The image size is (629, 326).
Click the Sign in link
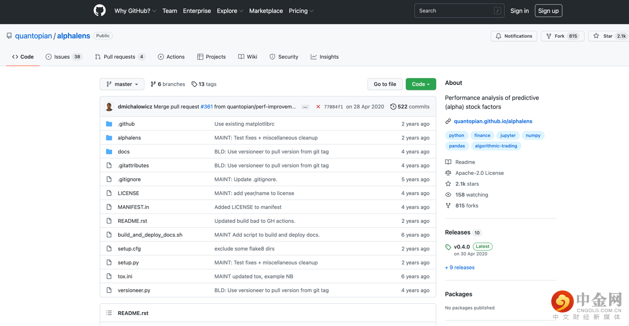point(519,11)
